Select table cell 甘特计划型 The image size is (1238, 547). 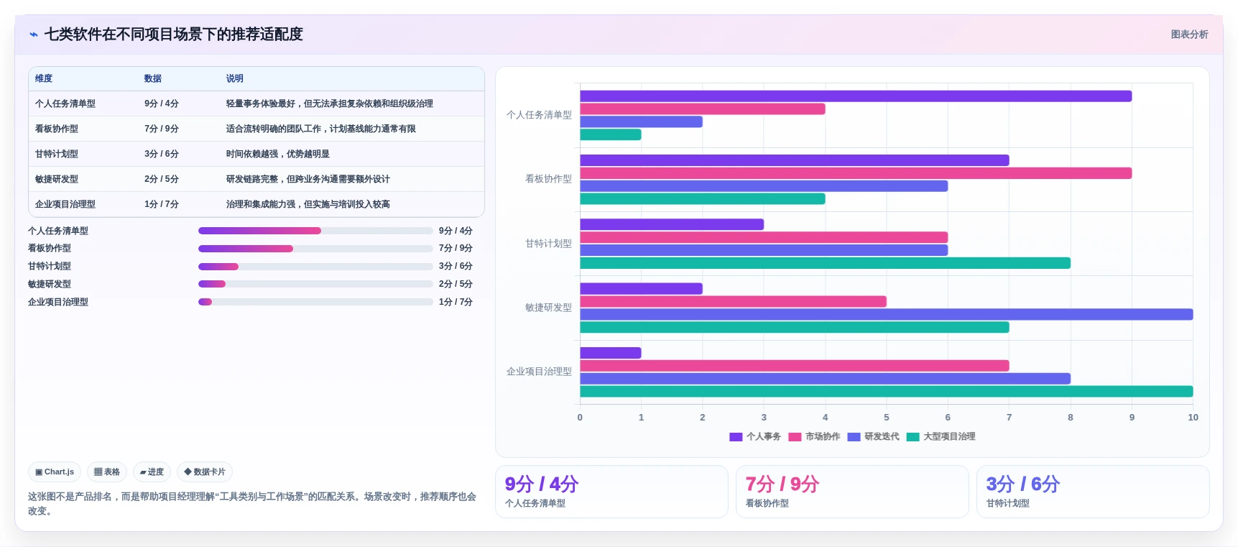click(x=57, y=155)
